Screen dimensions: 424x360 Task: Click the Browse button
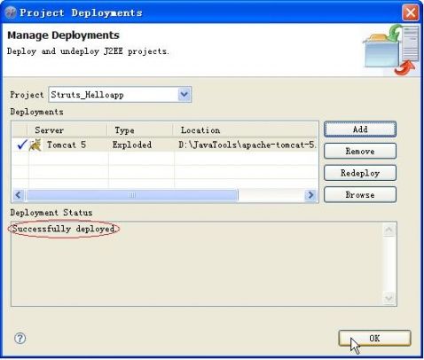[360, 194]
